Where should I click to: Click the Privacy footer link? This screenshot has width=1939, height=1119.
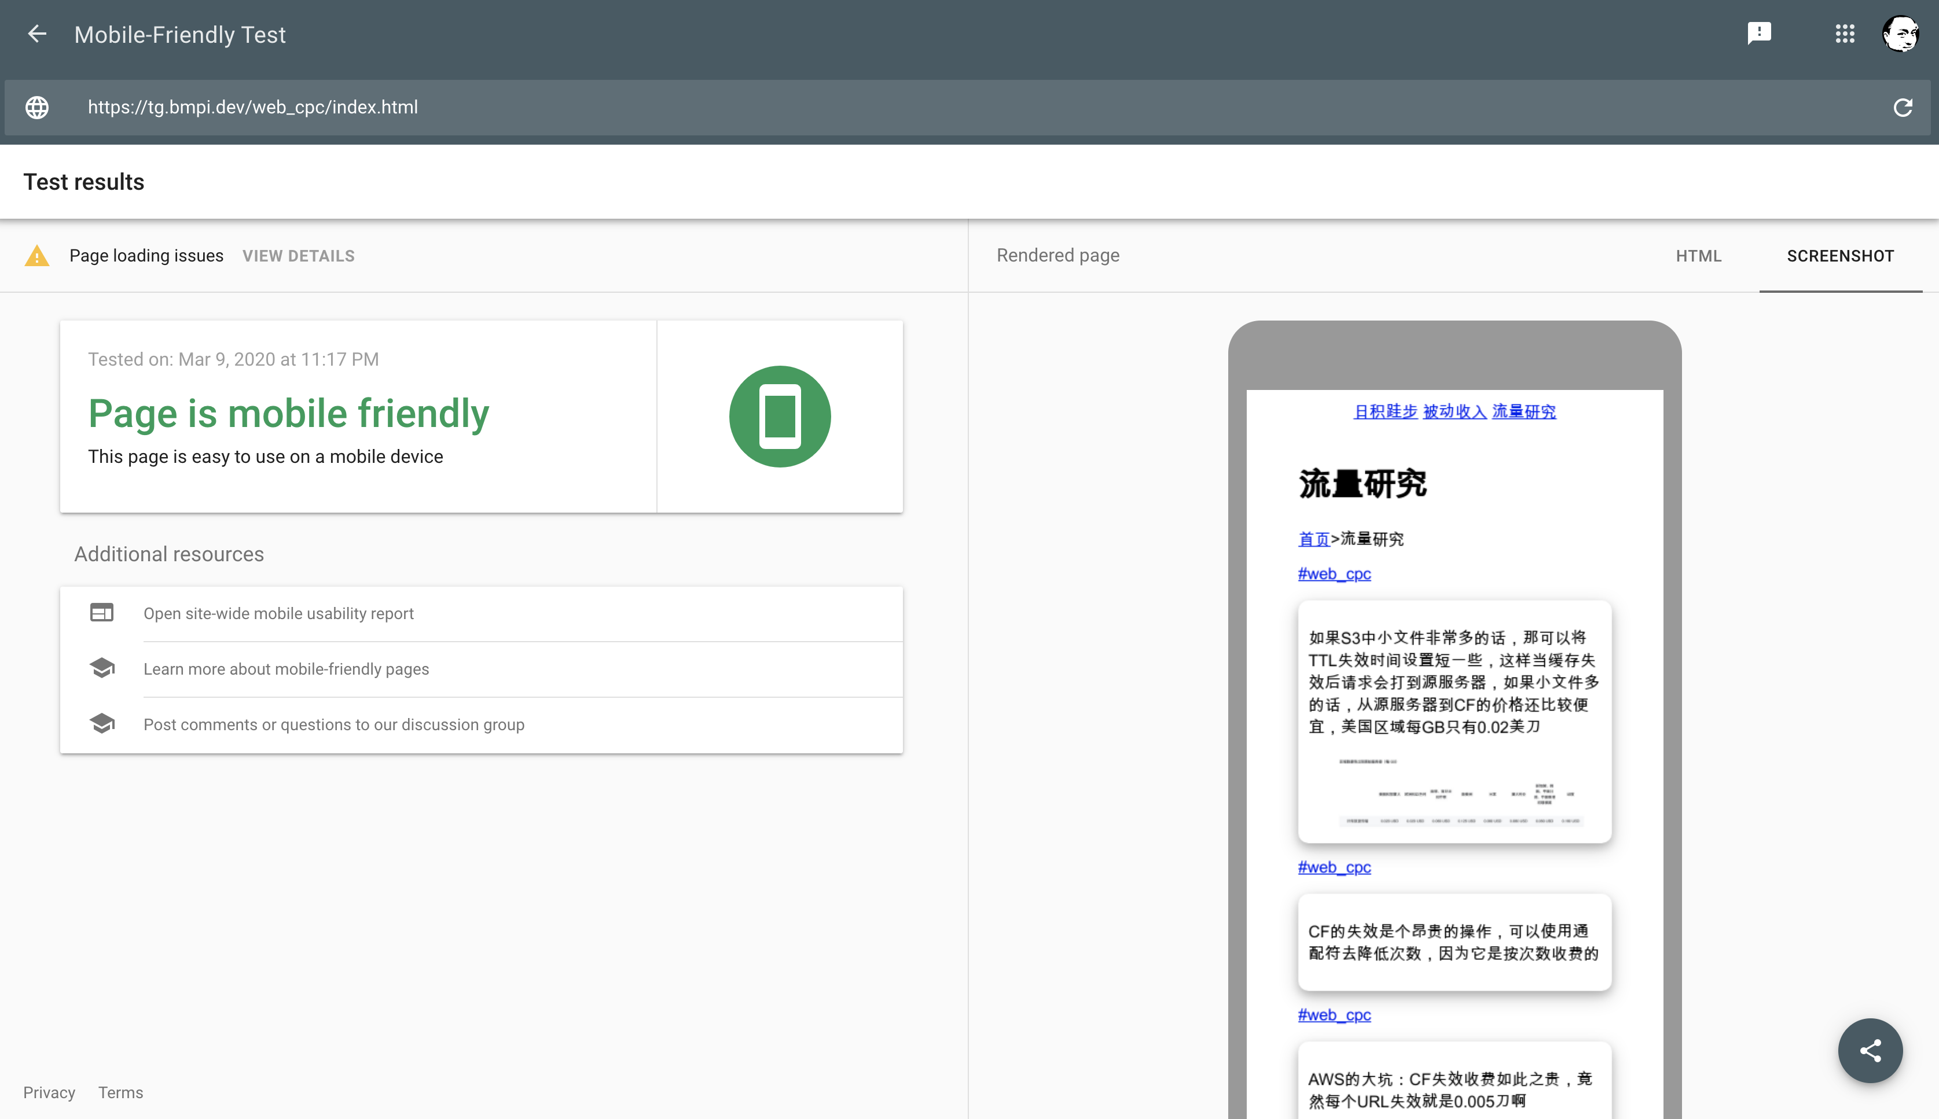(49, 1092)
